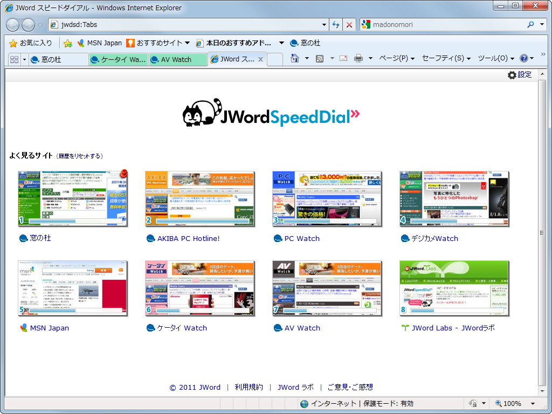Click the zoom level control showing 100%
Screen dimensions: 552x414
click(512, 403)
